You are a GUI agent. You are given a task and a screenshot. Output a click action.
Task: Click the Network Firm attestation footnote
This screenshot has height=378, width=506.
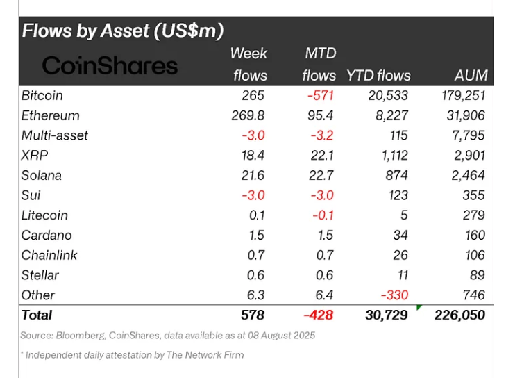132,355
